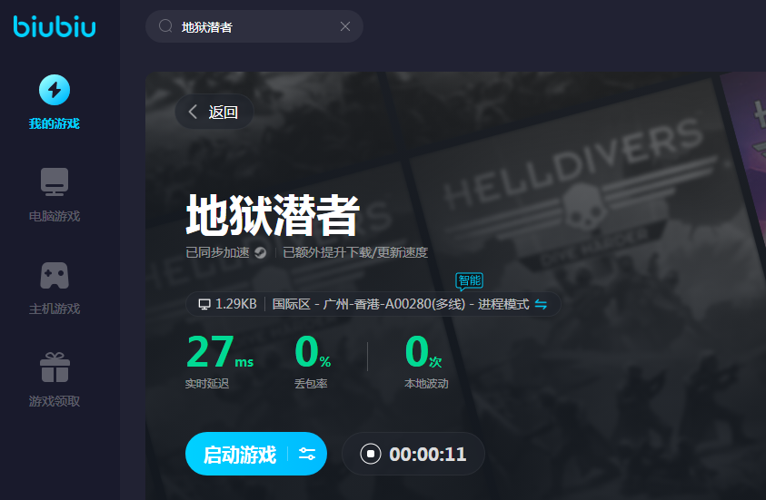This screenshot has height=500, width=766.
Task: Click 0 次 local fluctuation value
Action: click(x=423, y=351)
